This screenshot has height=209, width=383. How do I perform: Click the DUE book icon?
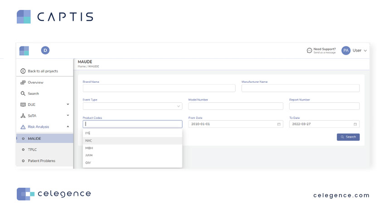23,104
